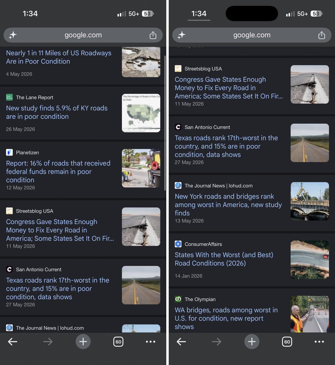This screenshot has width=335, height=365.
Task: Open the US map thumbnail for KY roads
Action: (141, 113)
